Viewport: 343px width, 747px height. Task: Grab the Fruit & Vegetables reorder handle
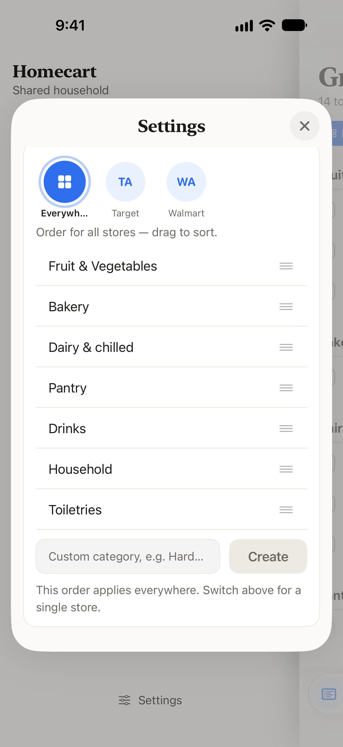tap(286, 266)
